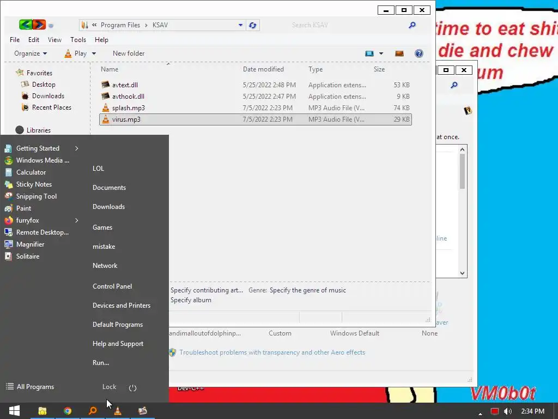Click the Windows Start button on taskbar
Screen dimensions: 558x419
pos(14,411)
